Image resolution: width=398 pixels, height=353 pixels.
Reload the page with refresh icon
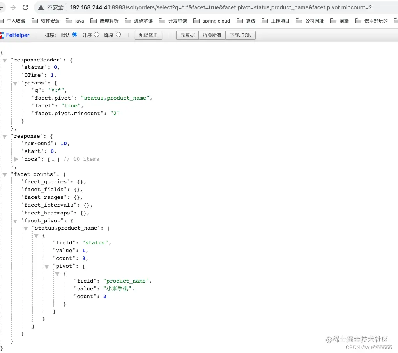coord(25,8)
